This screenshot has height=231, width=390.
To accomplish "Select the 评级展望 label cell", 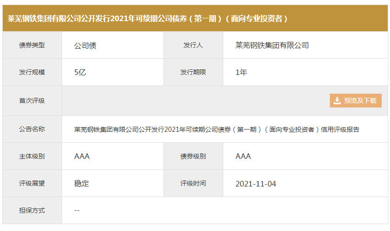I will (x=32, y=183).
